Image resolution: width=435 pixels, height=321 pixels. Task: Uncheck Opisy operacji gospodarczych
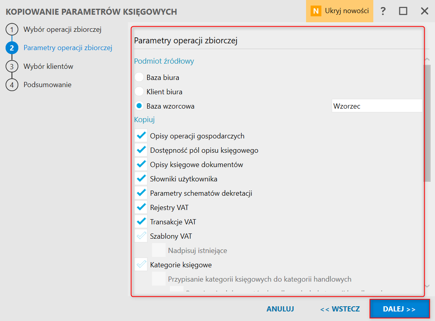[141, 136]
